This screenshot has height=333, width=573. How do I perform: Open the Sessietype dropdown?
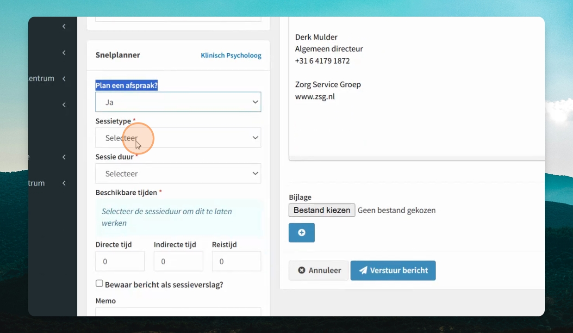click(178, 138)
